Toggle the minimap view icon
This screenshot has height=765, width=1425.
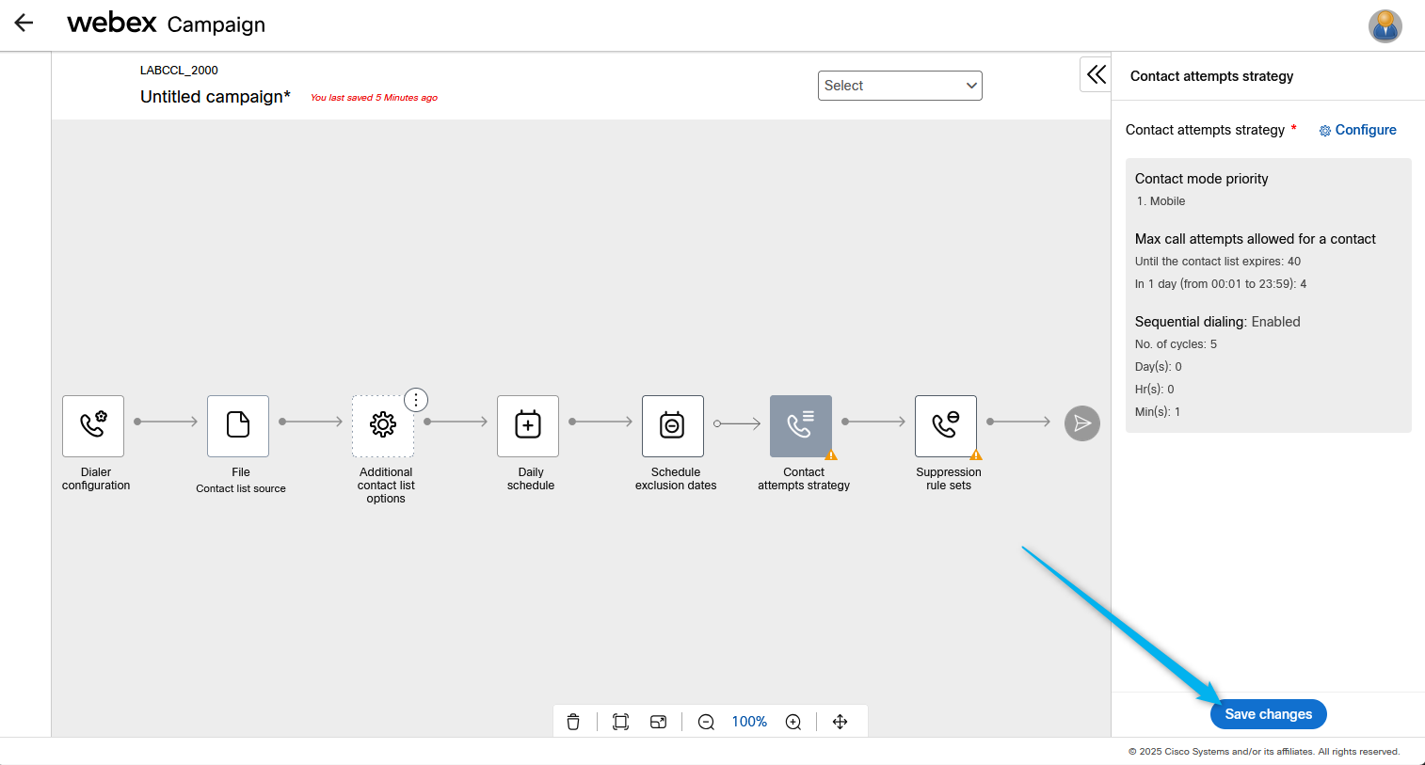pyautogui.click(x=659, y=722)
